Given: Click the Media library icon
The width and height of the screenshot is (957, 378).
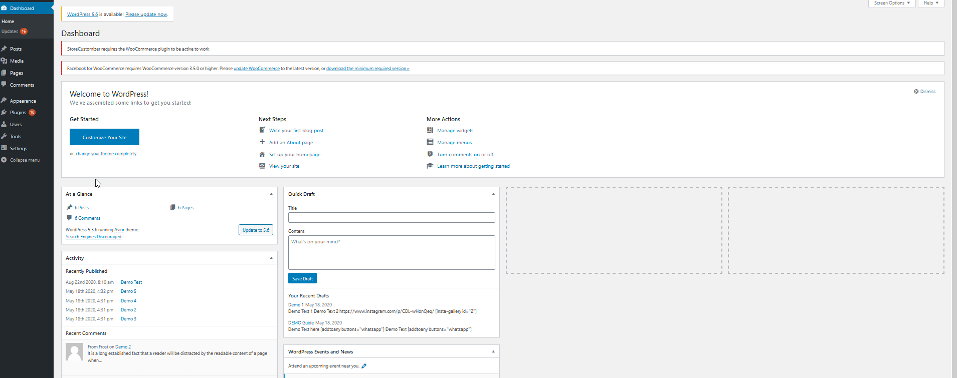Looking at the screenshot, I should coord(4,61).
